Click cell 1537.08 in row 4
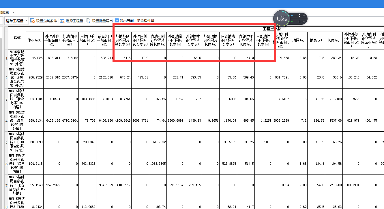 pyautogui.click(x=334, y=121)
